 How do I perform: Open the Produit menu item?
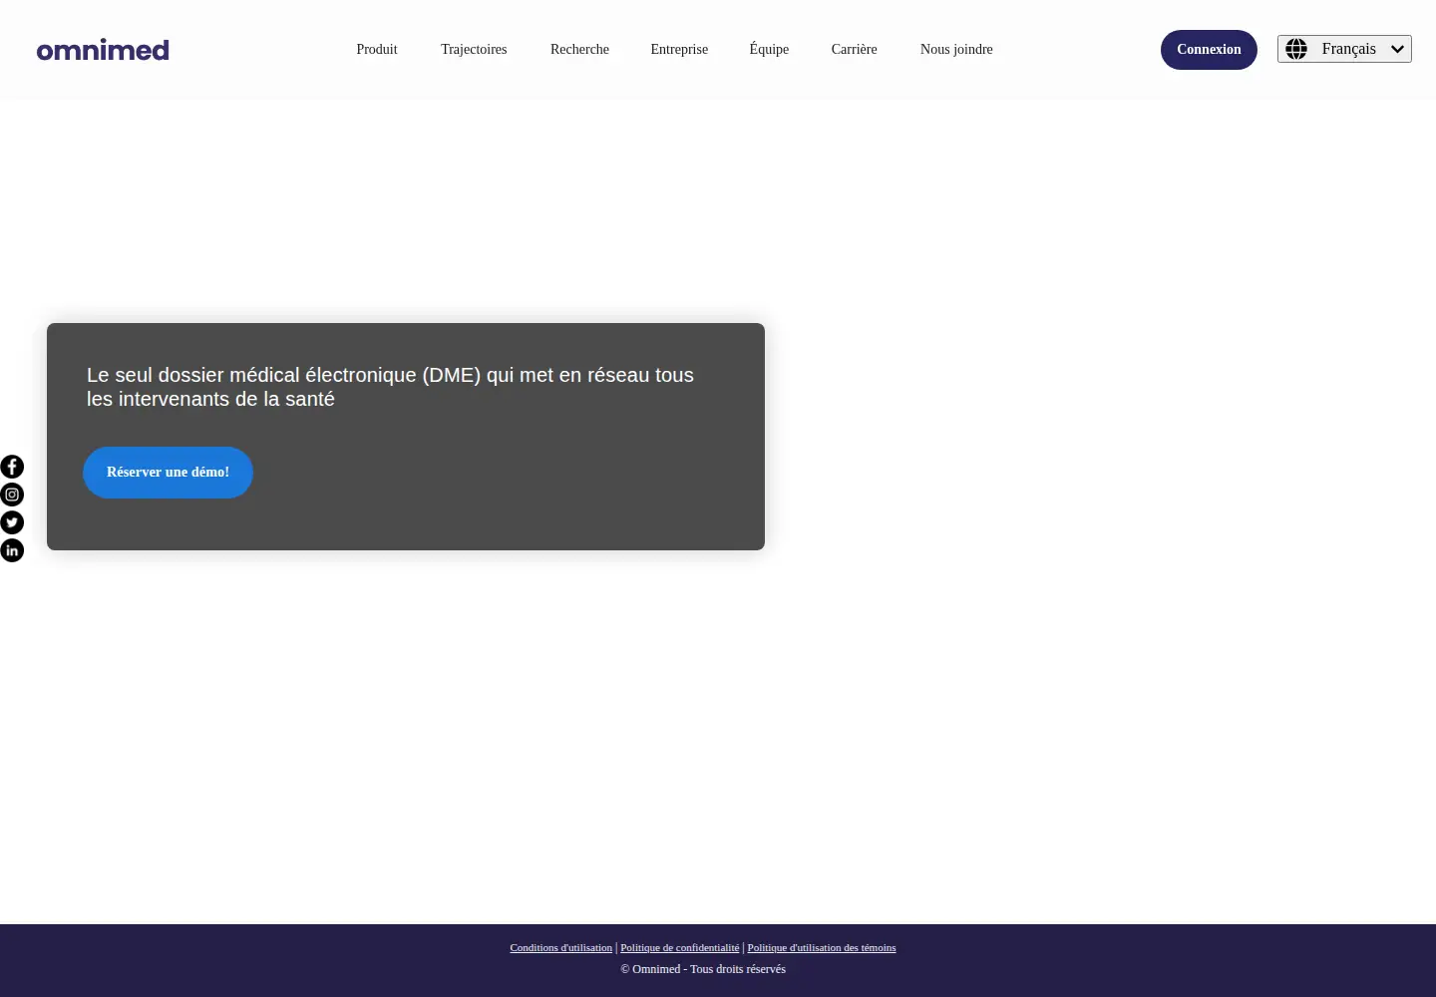click(377, 49)
